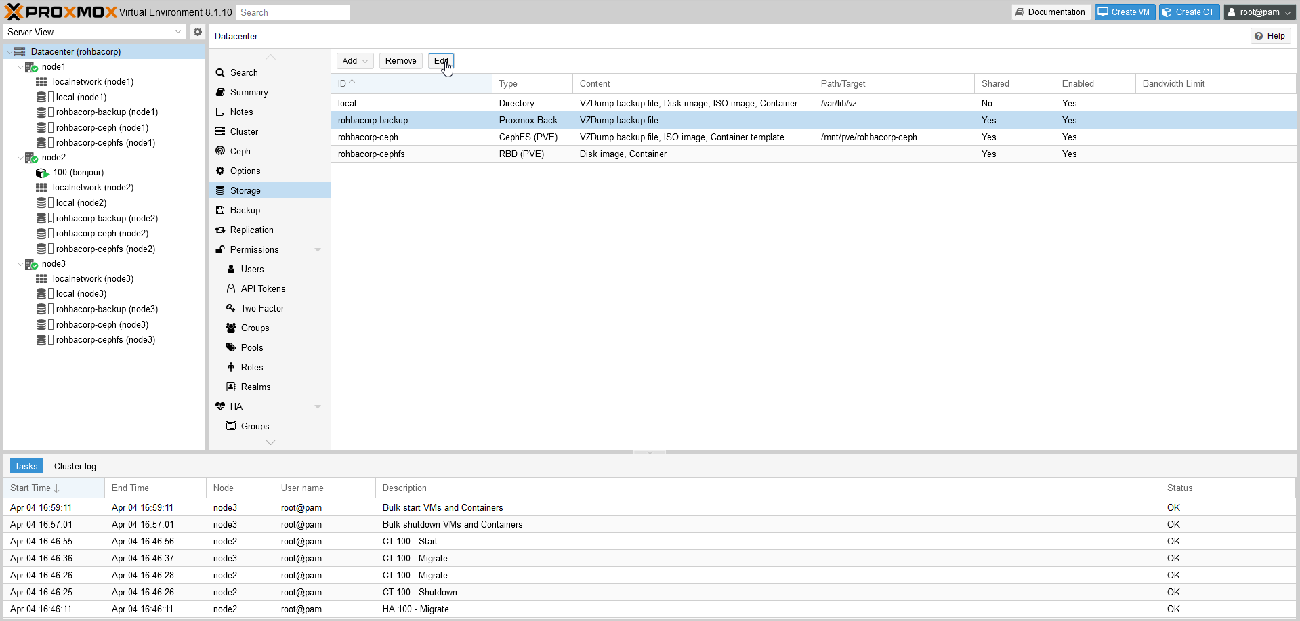Click the Cluster server icon

220,132
